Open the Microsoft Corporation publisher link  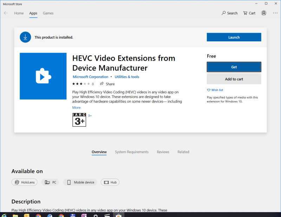(x=90, y=77)
